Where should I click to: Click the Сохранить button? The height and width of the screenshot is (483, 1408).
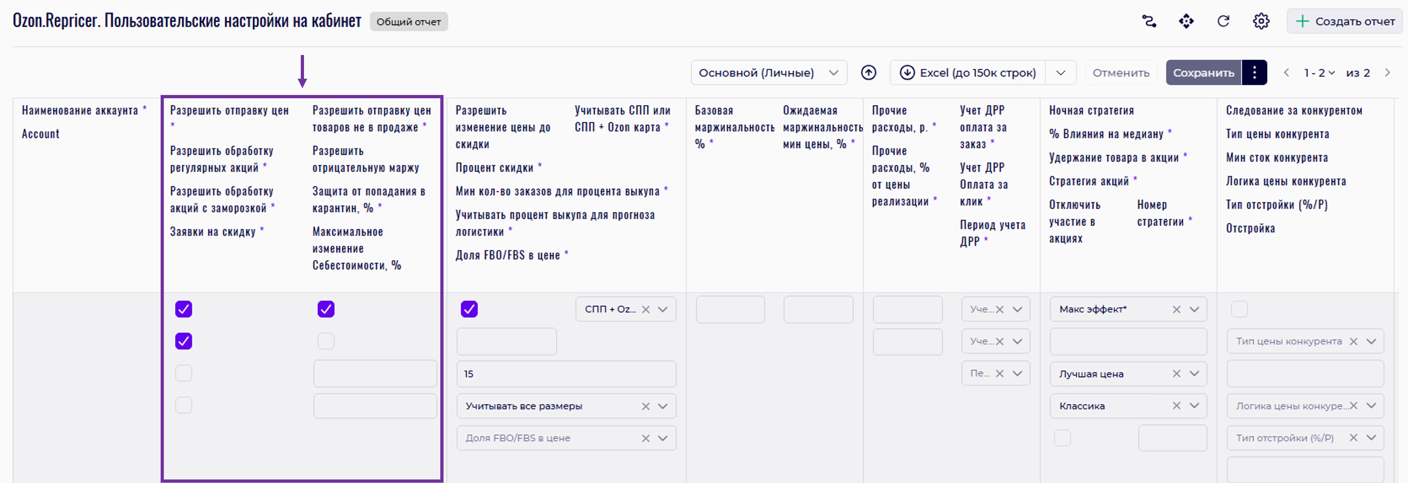pos(1203,73)
